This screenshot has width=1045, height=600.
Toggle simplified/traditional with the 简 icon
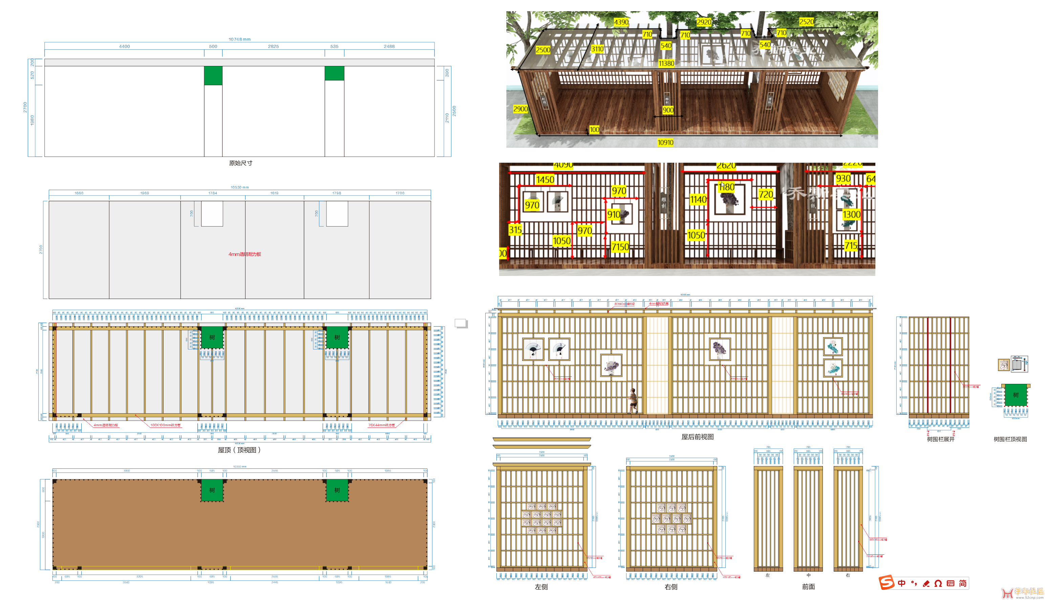click(x=962, y=583)
